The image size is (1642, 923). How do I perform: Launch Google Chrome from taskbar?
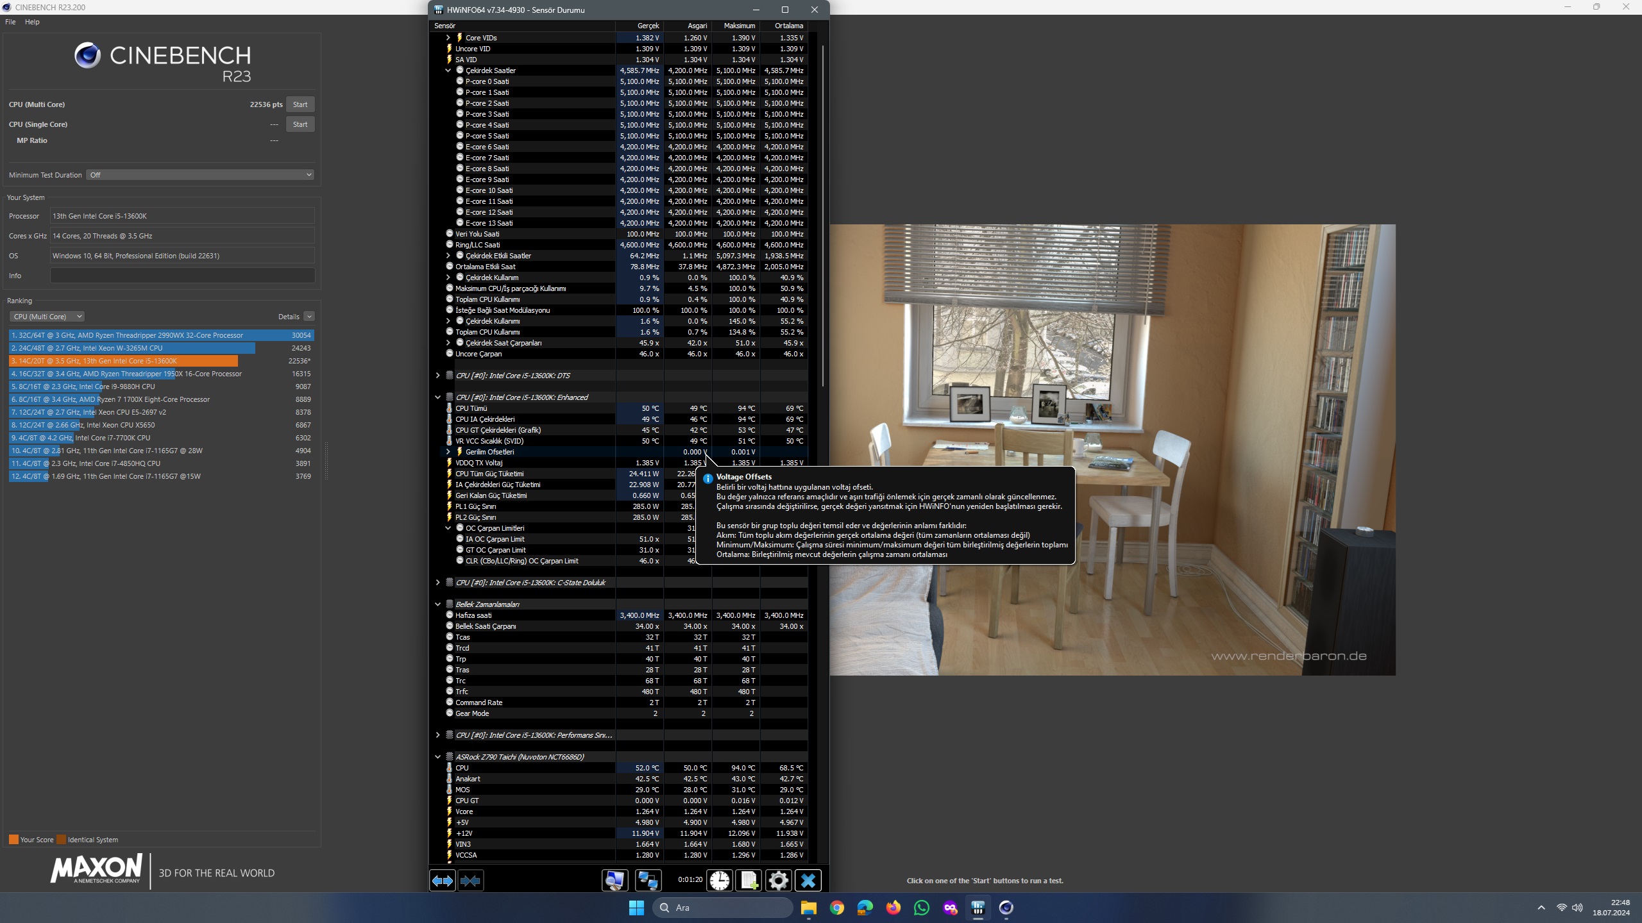tap(836, 908)
